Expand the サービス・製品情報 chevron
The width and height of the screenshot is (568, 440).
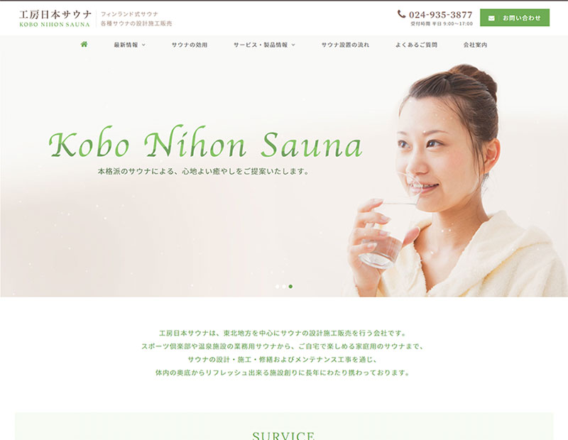tap(293, 45)
